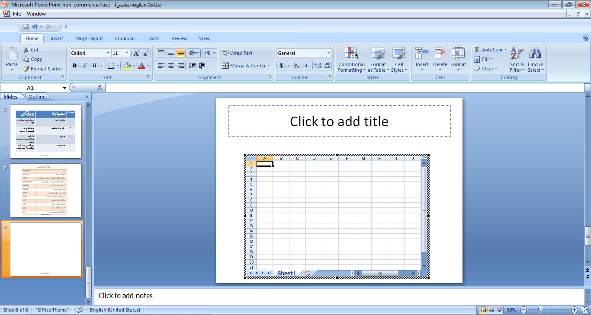Decrease decimal places
Image resolution: width=591 pixels, height=315 pixels.
coord(327,66)
